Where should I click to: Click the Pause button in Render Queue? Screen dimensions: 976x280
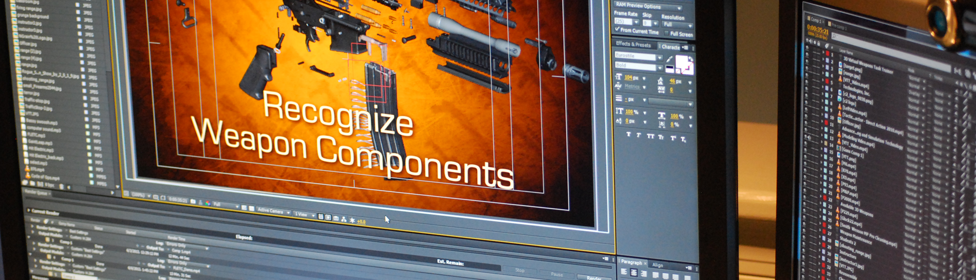point(557,274)
